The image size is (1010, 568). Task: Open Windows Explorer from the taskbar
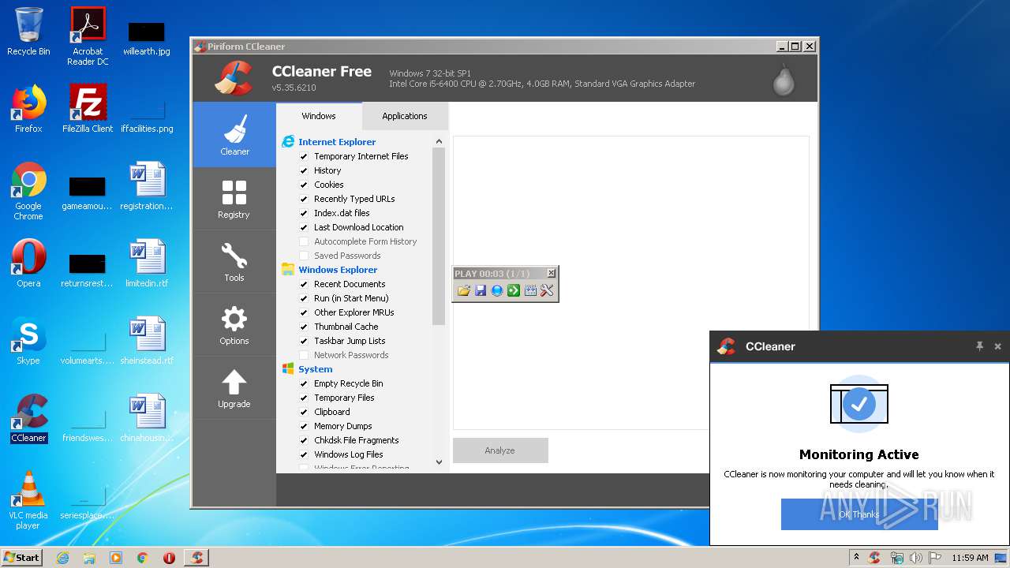(89, 558)
